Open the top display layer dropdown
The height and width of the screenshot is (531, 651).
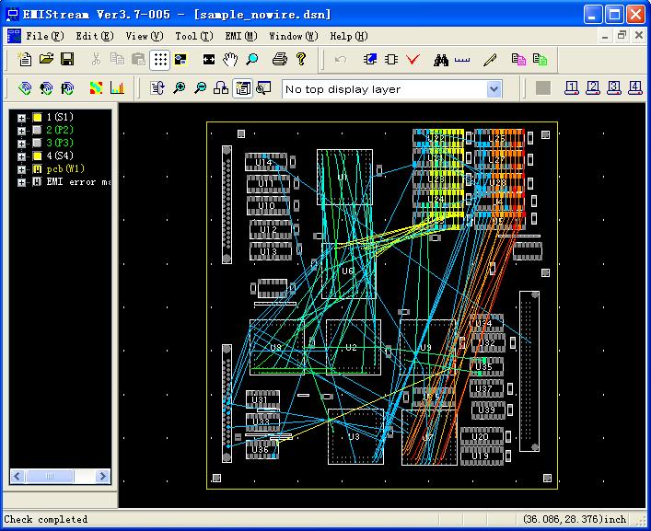494,89
